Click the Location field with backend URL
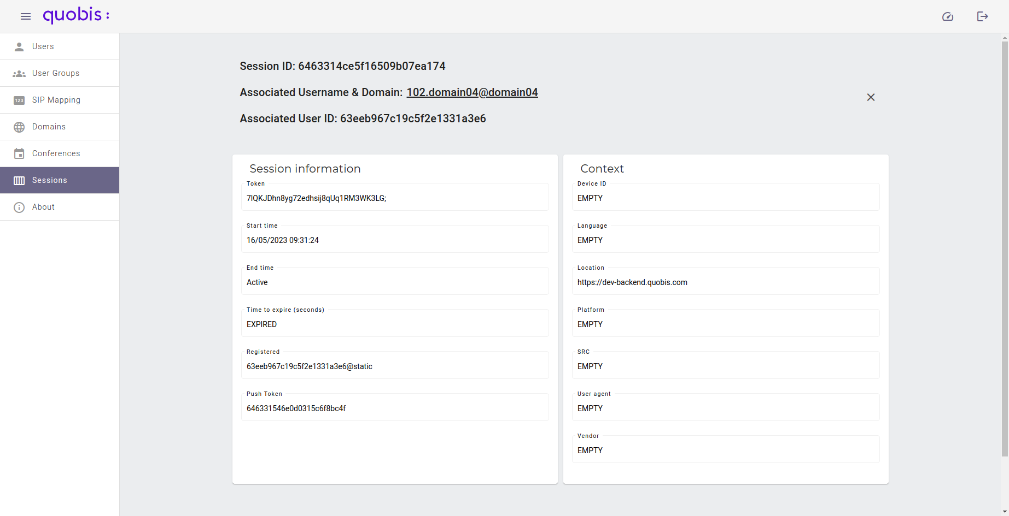This screenshot has width=1009, height=516. click(726, 281)
